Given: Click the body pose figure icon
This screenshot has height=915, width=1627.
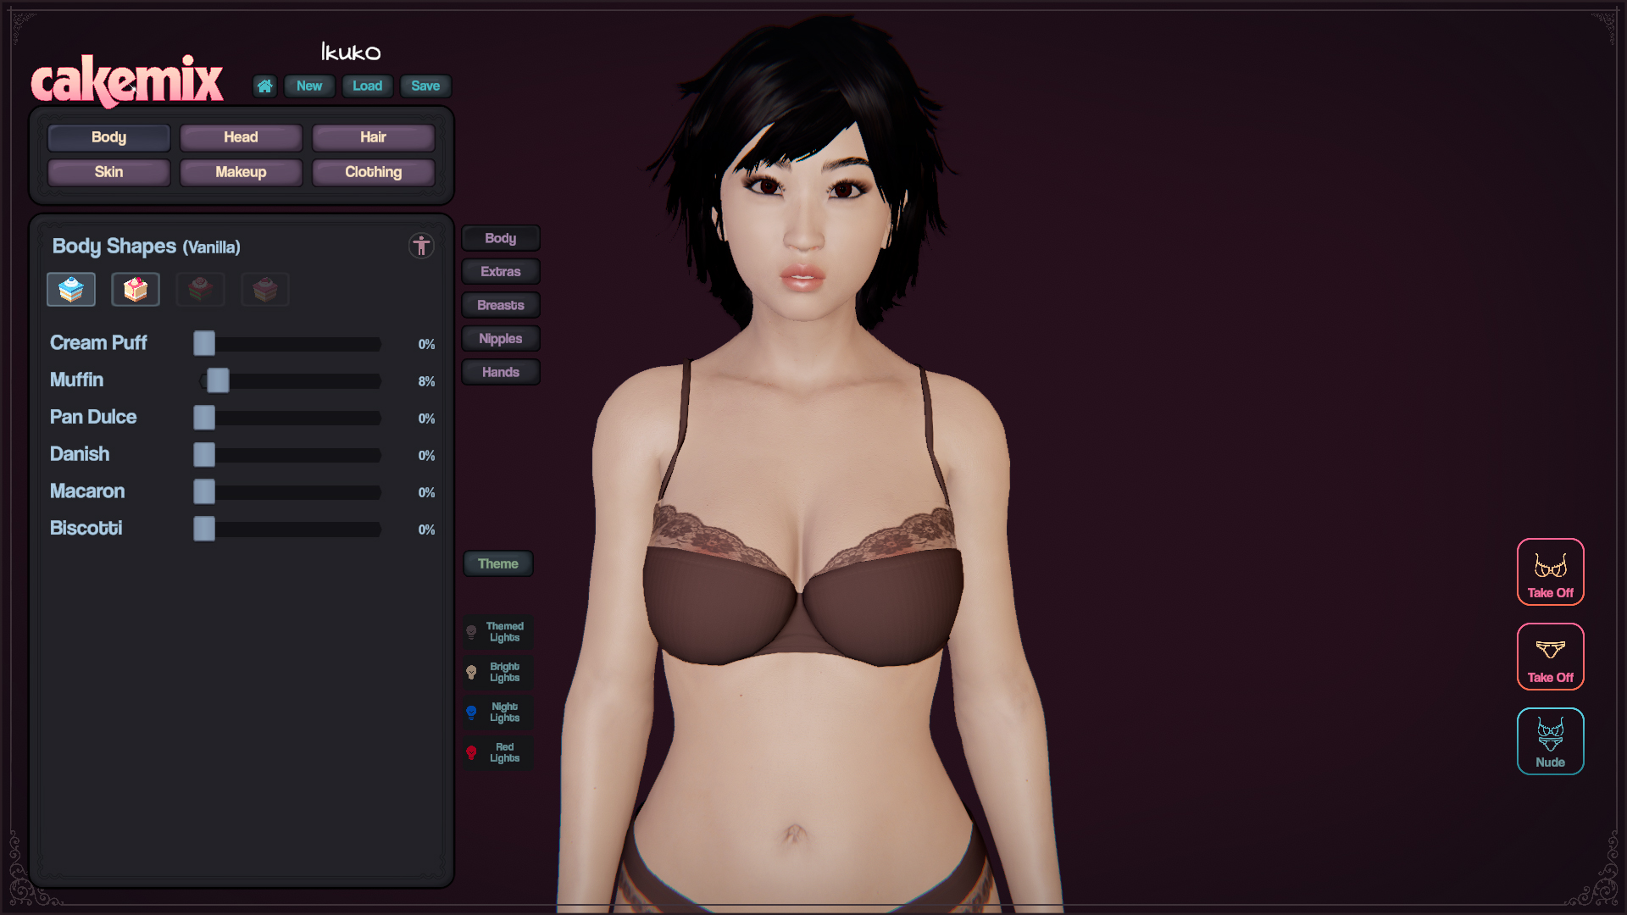Looking at the screenshot, I should (x=421, y=246).
